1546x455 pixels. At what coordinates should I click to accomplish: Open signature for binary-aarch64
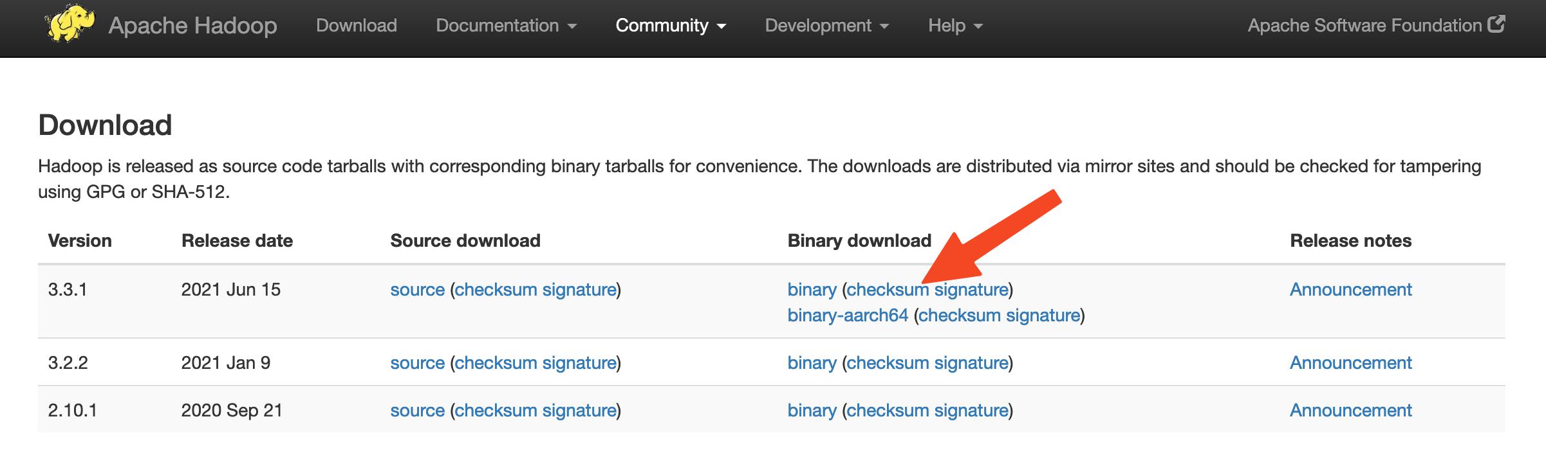[1043, 316]
